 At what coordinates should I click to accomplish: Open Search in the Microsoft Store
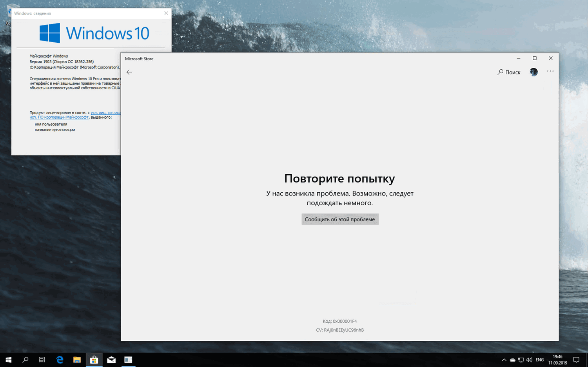[x=508, y=72]
